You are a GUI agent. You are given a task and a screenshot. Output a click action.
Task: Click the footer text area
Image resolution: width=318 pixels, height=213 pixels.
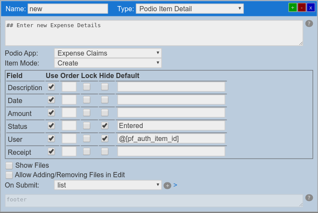(154, 200)
